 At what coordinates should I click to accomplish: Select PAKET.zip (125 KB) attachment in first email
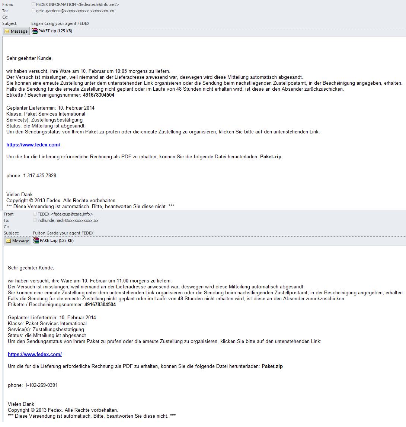(x=52, y=31)
